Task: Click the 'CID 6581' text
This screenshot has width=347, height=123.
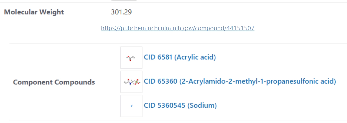Action: pos(158,58)
